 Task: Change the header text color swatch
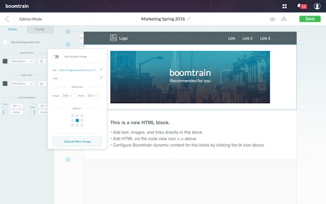(x=5, y=61)
